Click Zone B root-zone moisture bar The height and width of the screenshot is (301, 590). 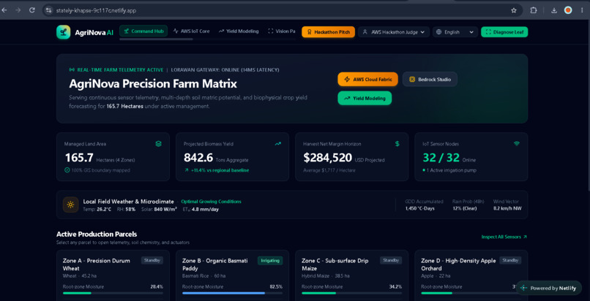click(x=232, y=293)
